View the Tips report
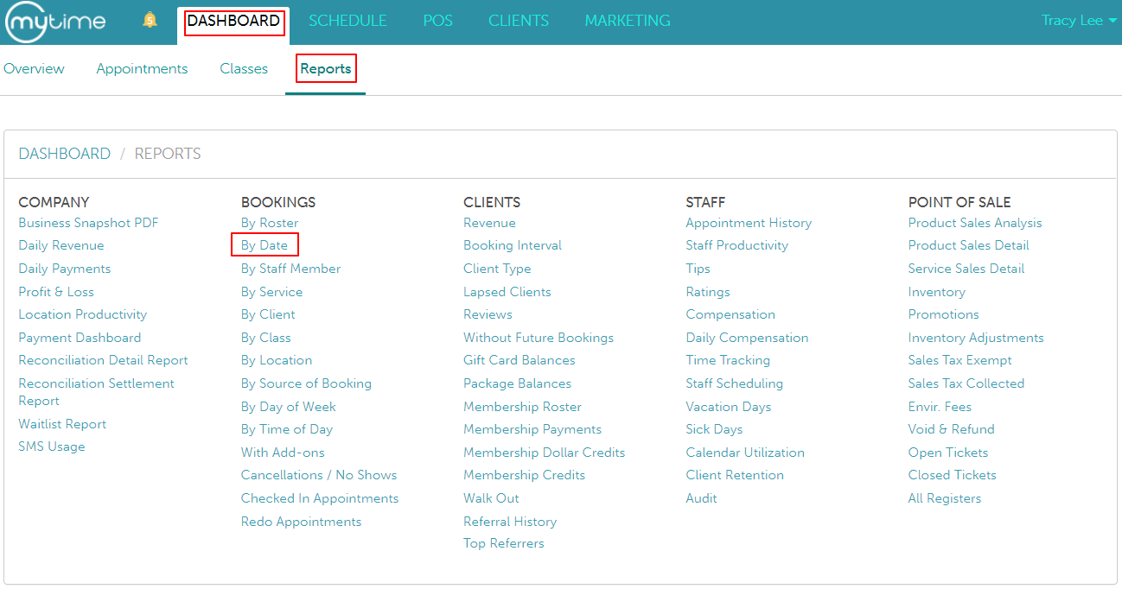The height and width of the screenshot is (589, 1122). click(x=698, y=269)
